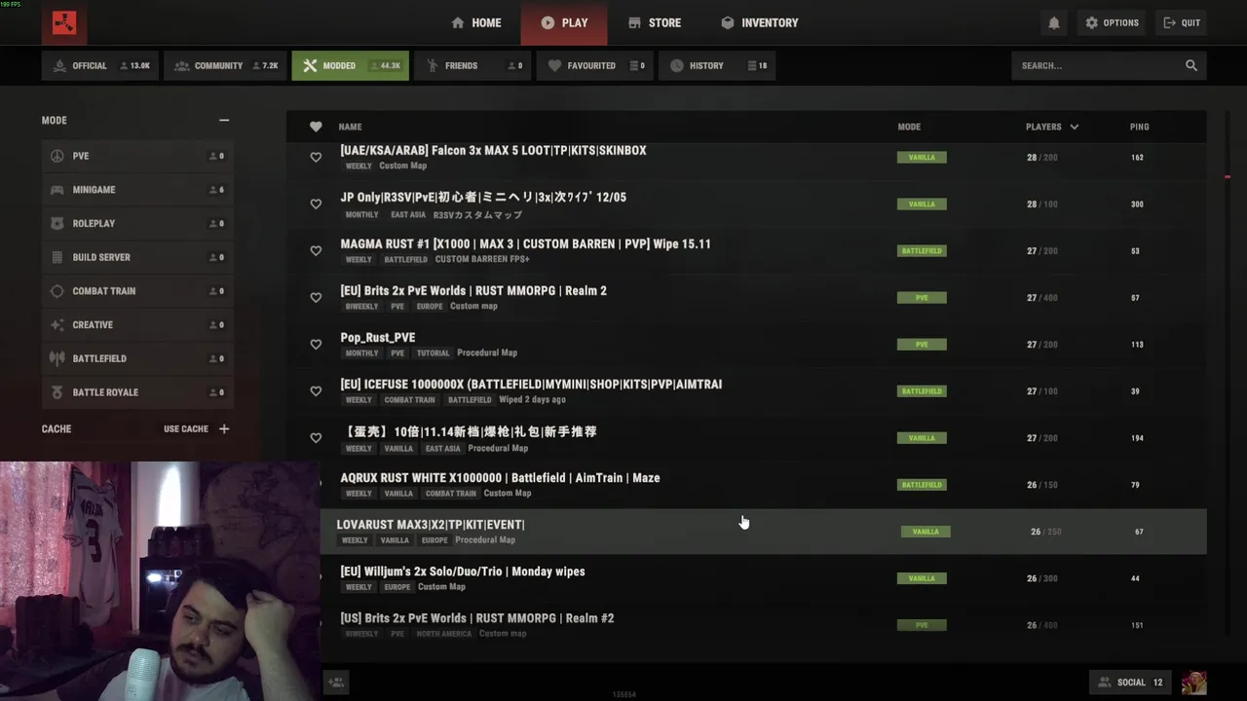Sort by PLAYERS column arrow
The width and height of the screenshot is (1247, 701).
point(1075,127)
